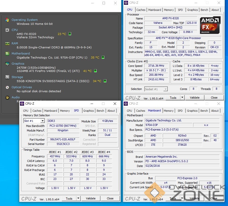
Task: Click Validate in the Mainboard window
Action: [x=194, y=198]
